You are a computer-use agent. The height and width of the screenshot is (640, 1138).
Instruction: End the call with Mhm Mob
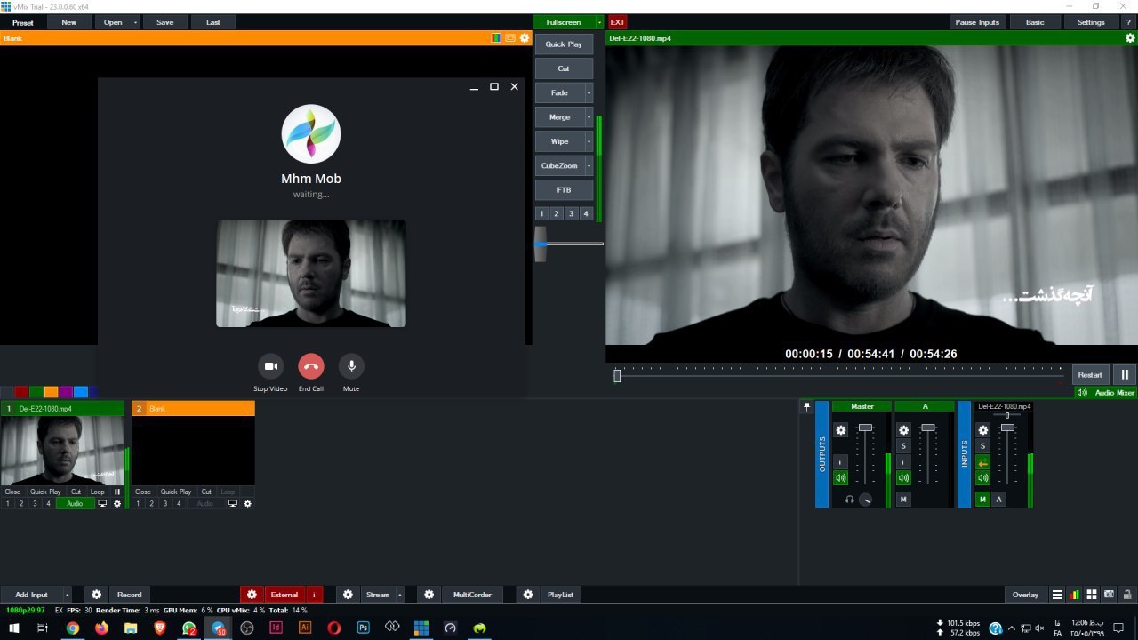(x=311, y=366)
